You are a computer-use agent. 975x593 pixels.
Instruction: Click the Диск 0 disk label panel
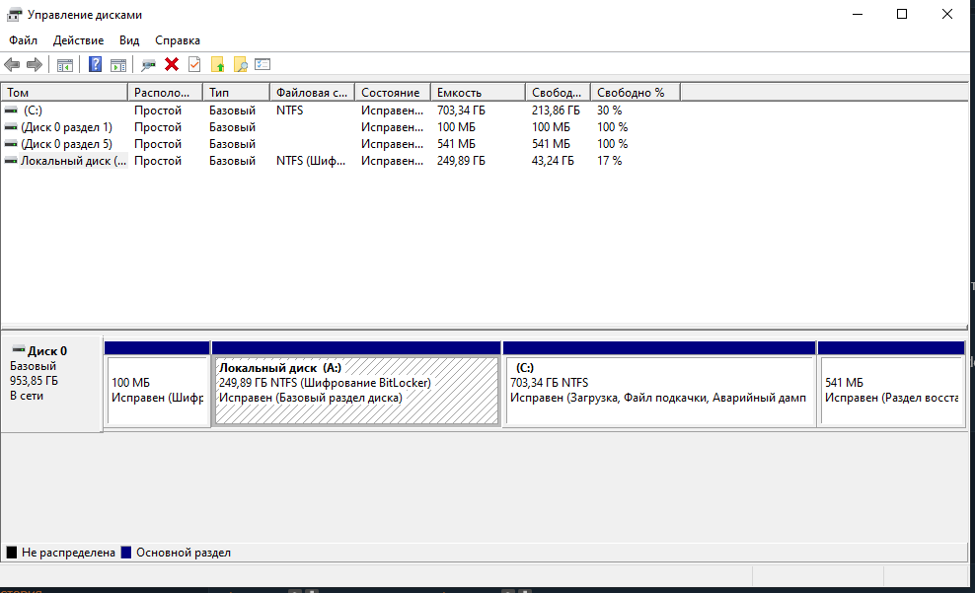51,384
